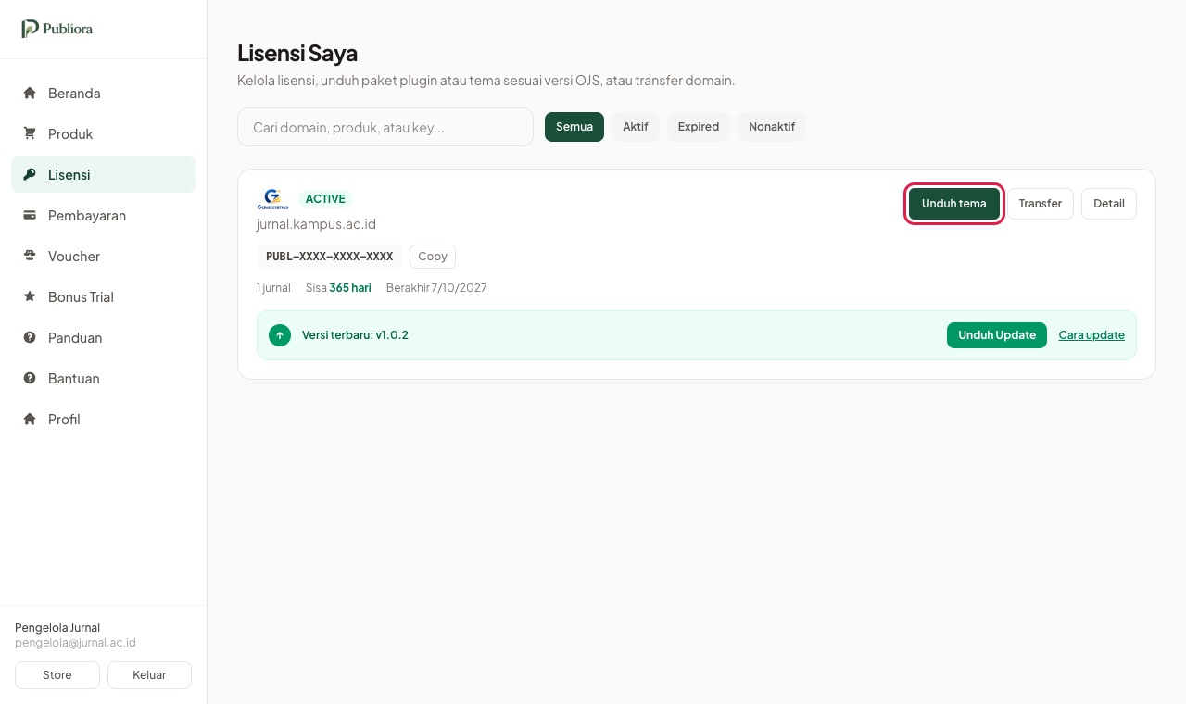Click the Voucher gift icon
1186x704 pixels.
click(x=30, y=256)
